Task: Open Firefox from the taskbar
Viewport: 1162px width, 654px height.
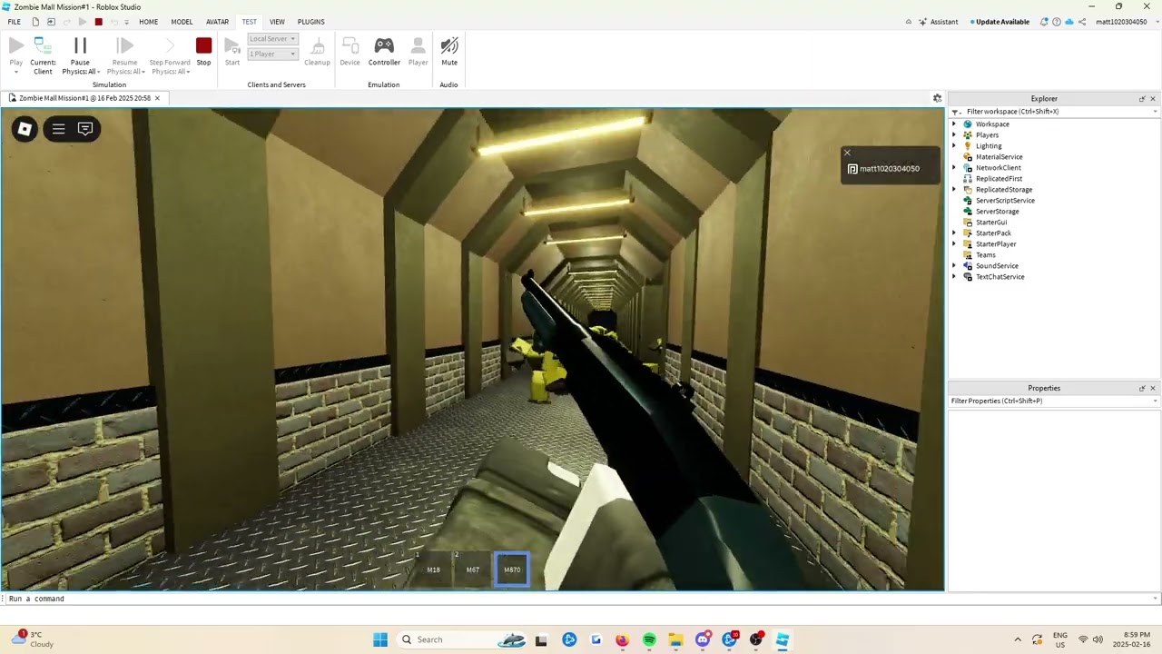Action: pos(622,639)
